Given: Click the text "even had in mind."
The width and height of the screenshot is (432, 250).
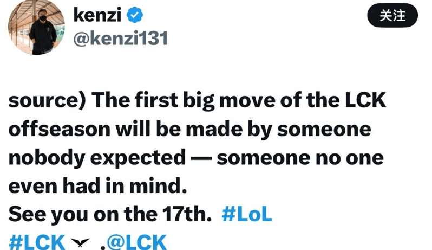Looking at the screenshot, I should pyautogui.click(x=97, y=186).
